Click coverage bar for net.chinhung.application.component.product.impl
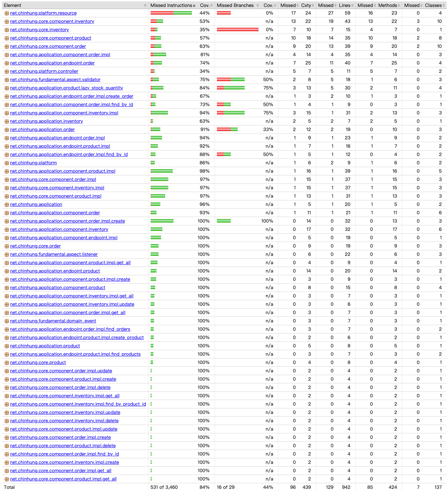The width and height of the screenshot is (448, 494). click(x=162, y=171)
